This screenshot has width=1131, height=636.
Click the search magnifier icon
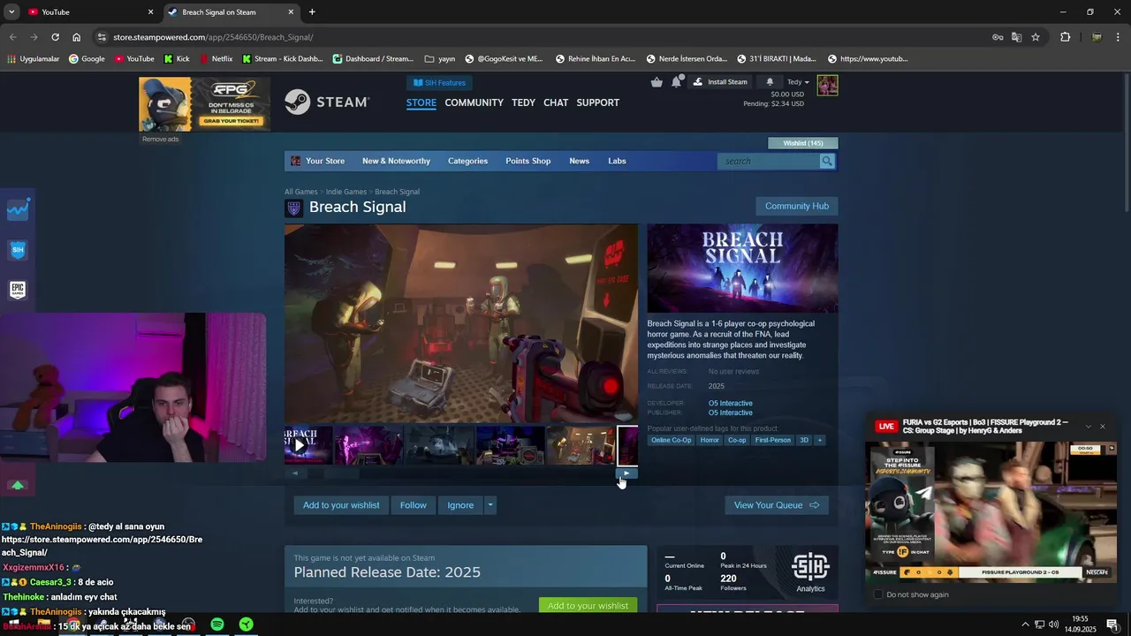pos(826,161)
